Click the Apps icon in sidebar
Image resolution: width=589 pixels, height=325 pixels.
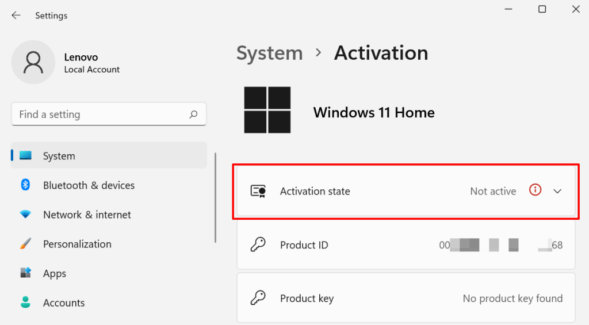point(25,273)
